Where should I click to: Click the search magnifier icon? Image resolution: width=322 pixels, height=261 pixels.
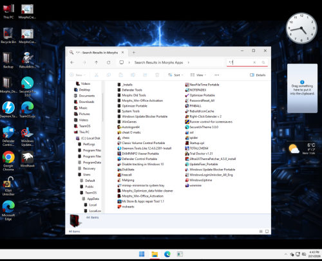pos(263,62)
